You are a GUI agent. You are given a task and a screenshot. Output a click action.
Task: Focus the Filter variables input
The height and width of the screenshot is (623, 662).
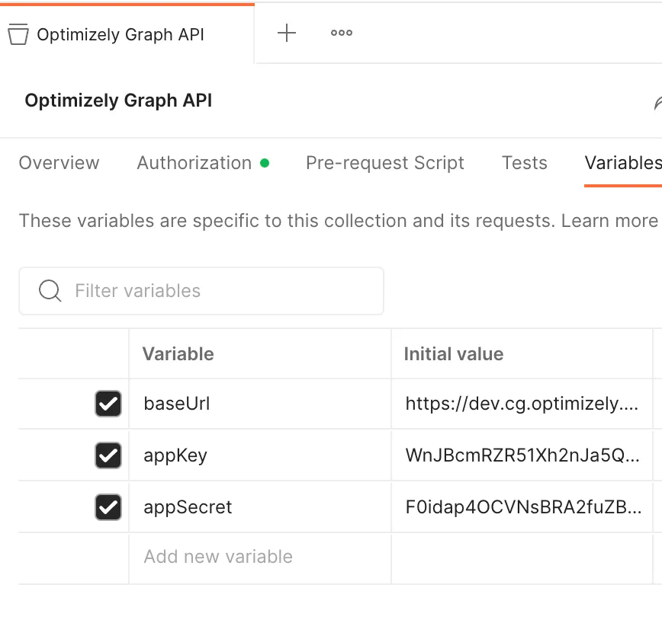click(201, 291)
